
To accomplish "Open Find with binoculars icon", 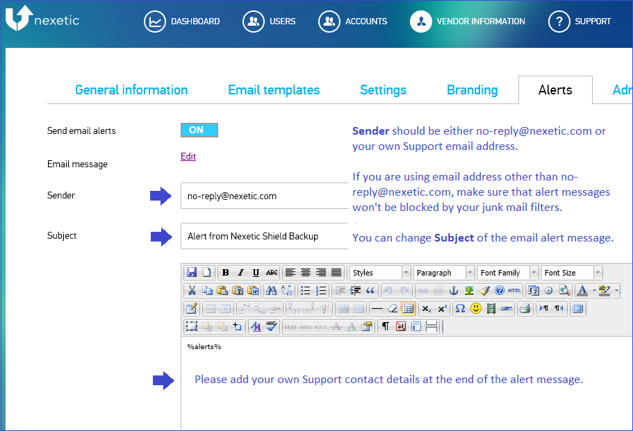I will [x=271, y=290].
